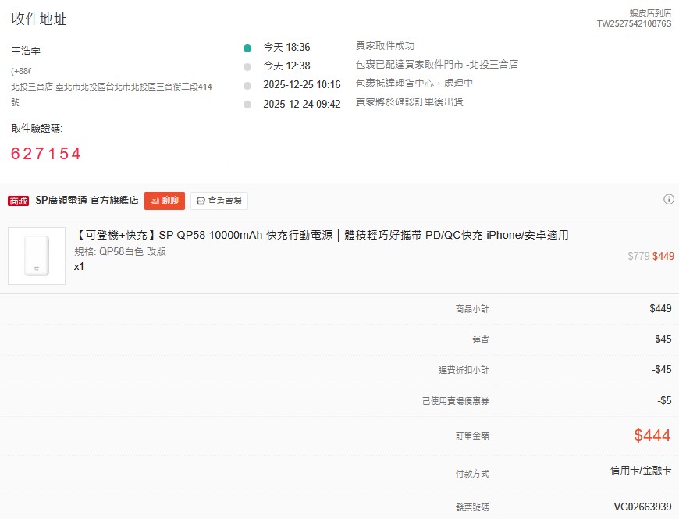Click the 查看賣場 view shop button

tap(219, 201)
